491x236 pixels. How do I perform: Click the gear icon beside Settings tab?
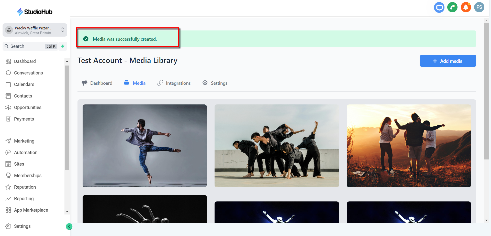205,83
